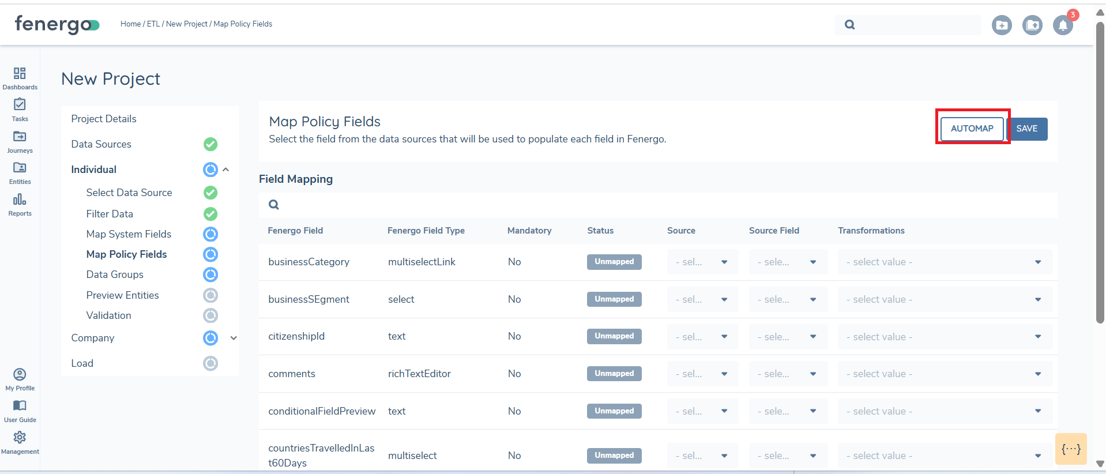Viewport: 1106px width, 474px height.
Task: Collapse the Individual section chevron
Action: click(x=226, y=170)
